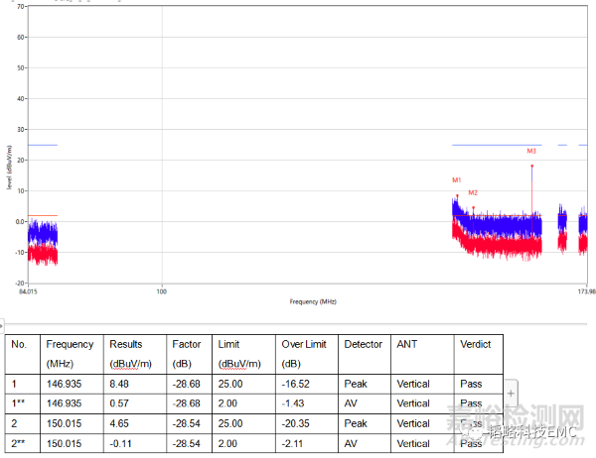Click the M2 marker on the chart
596x458 pixels.
473,192
